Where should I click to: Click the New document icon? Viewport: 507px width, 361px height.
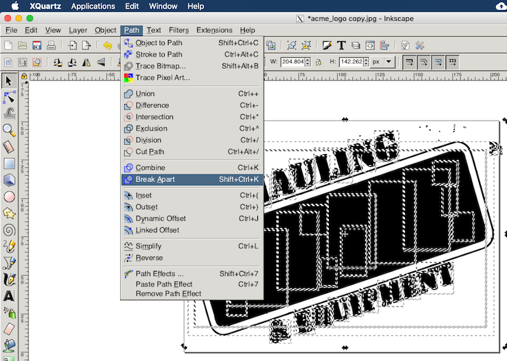[x=8, y=45]
